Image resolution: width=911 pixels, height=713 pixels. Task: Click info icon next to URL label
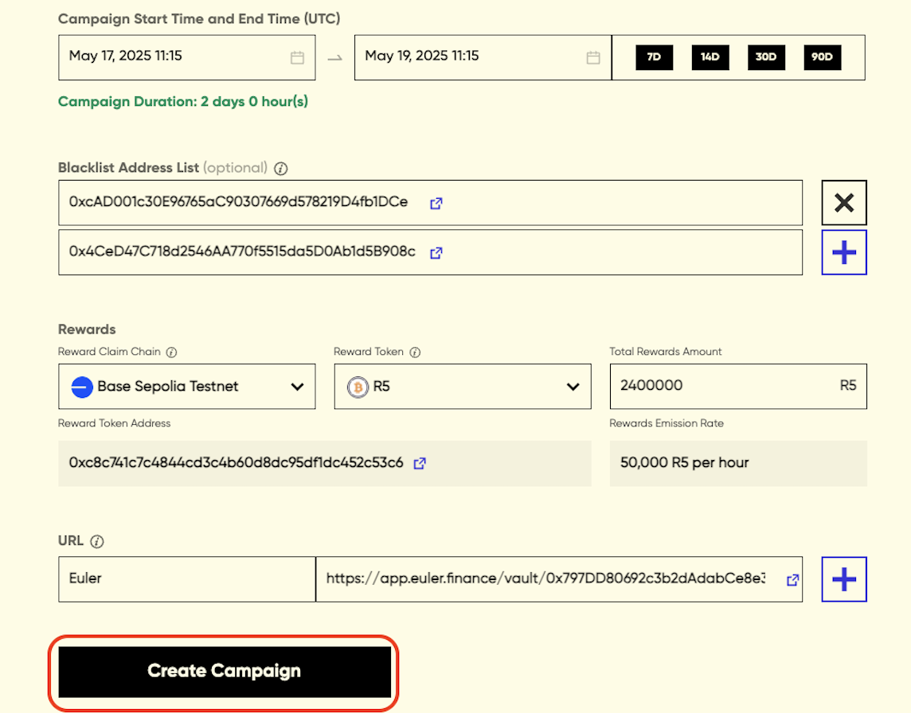pyautogui.click(x=97, y=541)
